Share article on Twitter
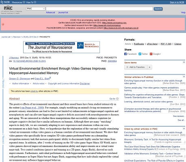The width and height of the screenshot is (186, 162). pos(143,54)
